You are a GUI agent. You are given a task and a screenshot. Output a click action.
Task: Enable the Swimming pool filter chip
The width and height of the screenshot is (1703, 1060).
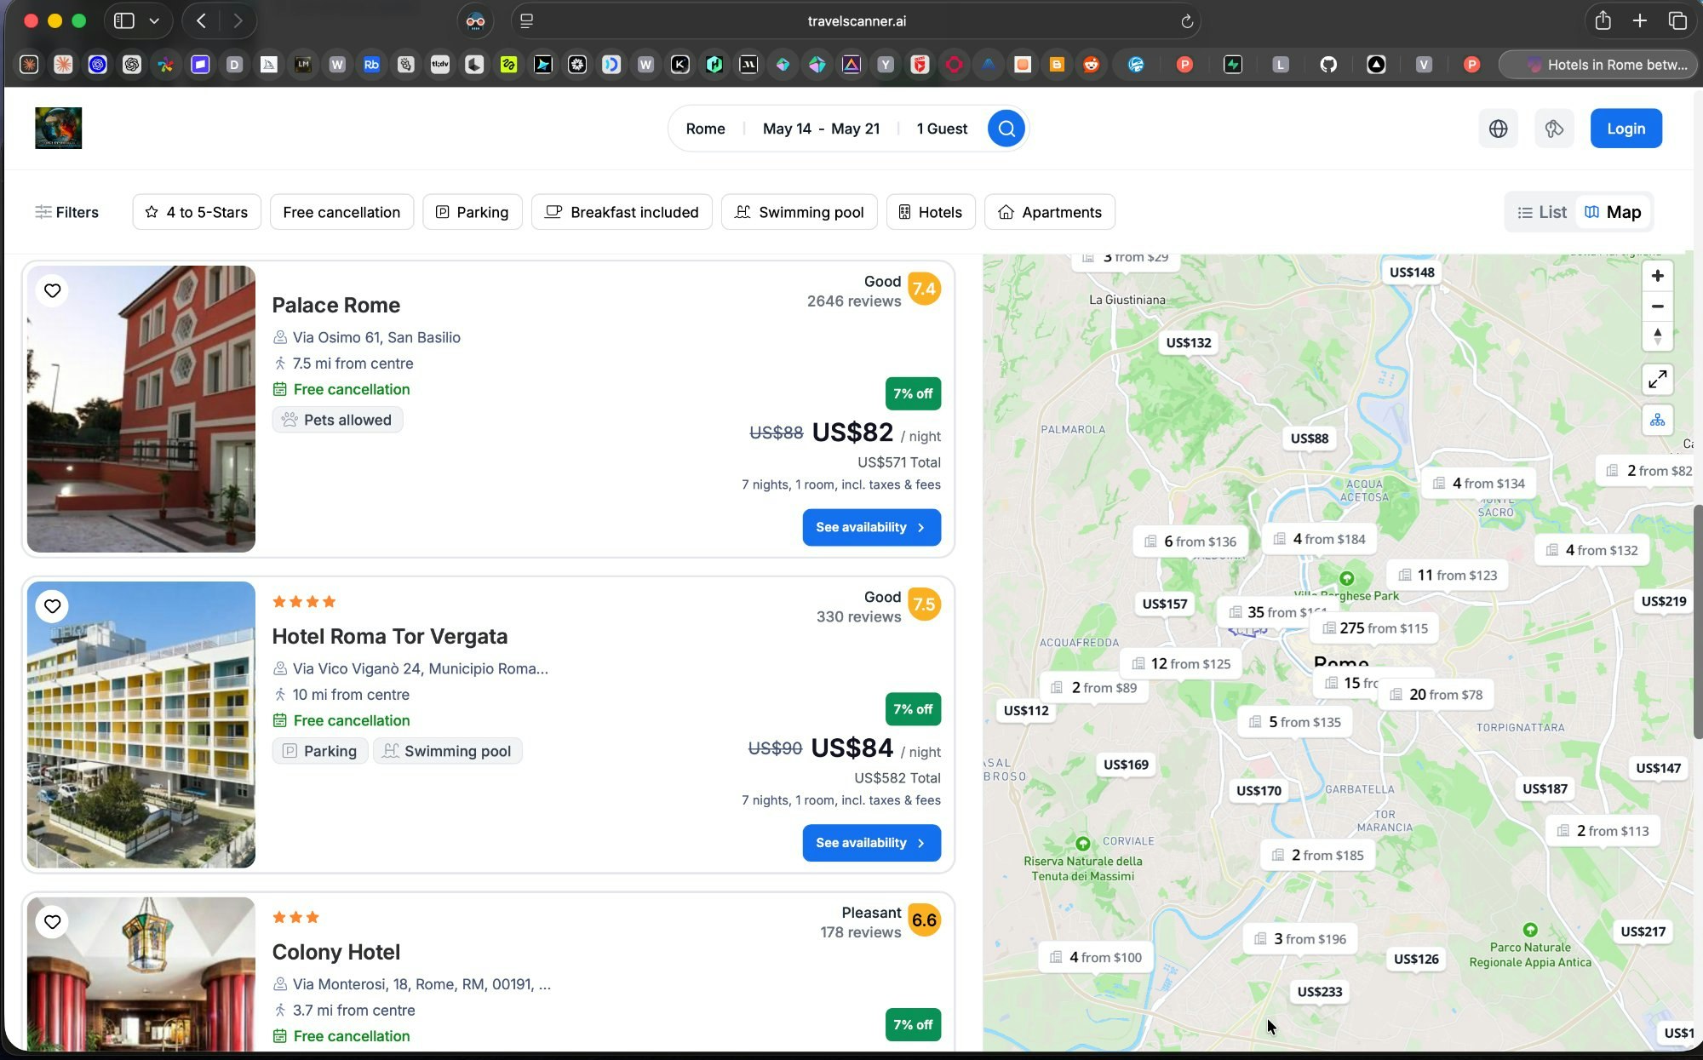tap(799, 212)
